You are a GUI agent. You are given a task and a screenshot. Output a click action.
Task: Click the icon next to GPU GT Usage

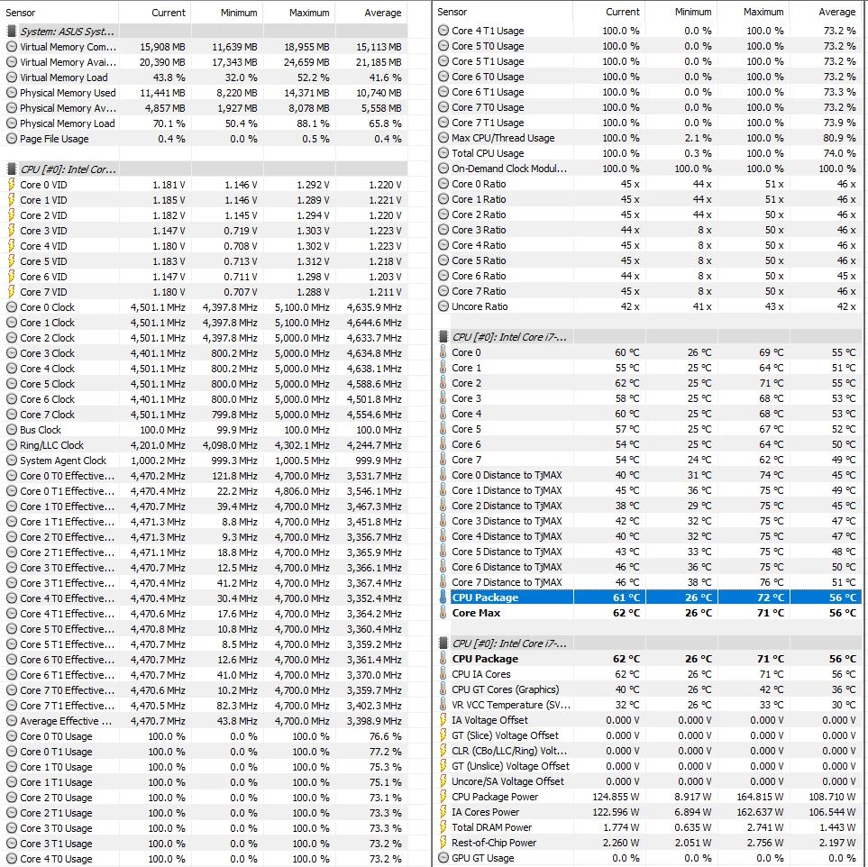point(443,858)
